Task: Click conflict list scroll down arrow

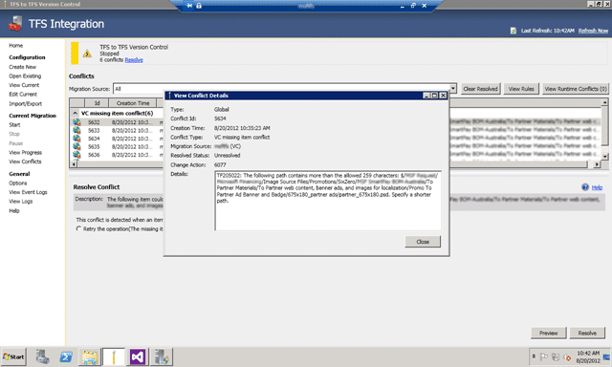Action: click(604, 157)
